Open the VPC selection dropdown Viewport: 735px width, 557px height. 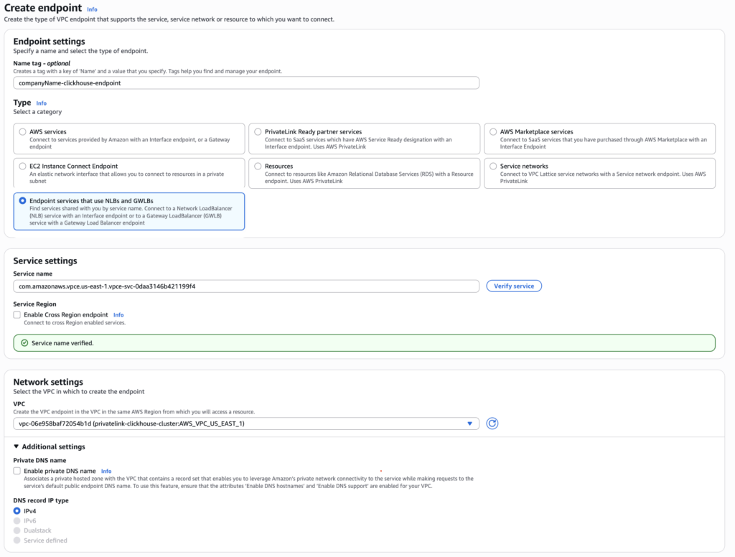246,423
